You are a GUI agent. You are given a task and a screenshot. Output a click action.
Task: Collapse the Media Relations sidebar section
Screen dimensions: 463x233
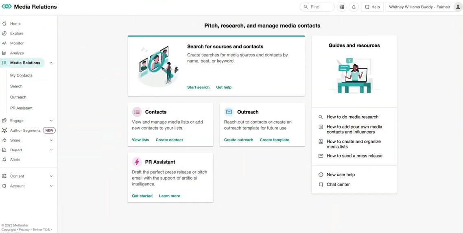click(x=51, y=63)
